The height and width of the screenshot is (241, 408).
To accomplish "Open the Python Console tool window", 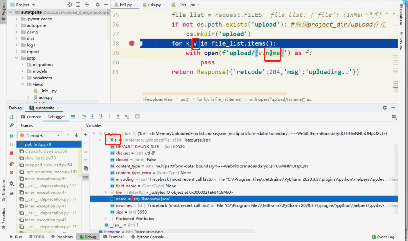I will coord(148,237).
